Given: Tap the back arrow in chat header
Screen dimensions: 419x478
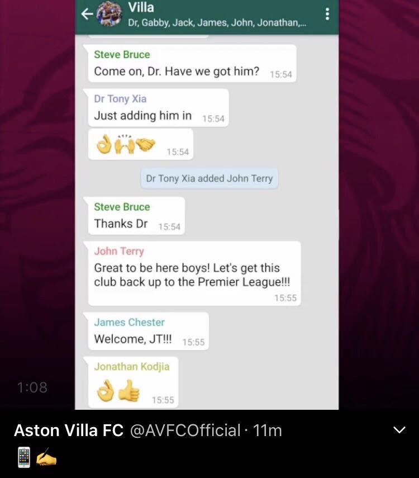Looking at the screenshot, I should 87,14.
